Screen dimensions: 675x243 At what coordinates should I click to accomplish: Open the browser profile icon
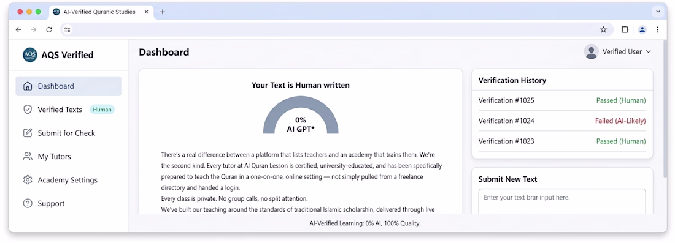[x=642, y=29]
